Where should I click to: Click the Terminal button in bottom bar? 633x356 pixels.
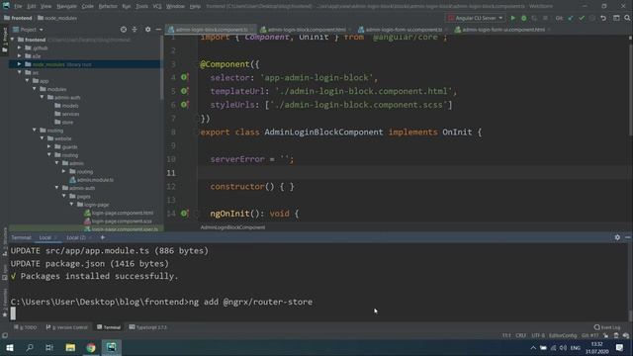[x=109, y=327]
